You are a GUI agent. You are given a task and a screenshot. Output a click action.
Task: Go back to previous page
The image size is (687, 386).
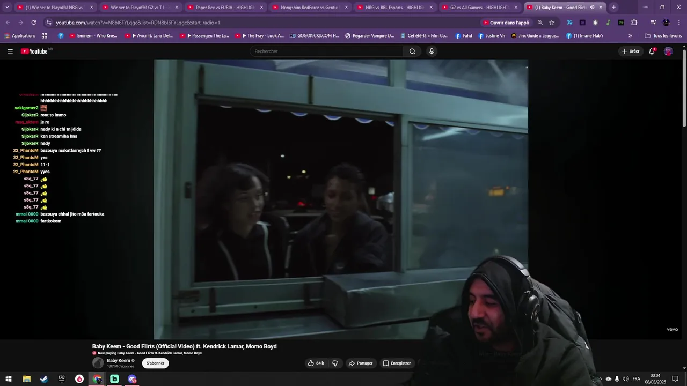pos(8,23)
